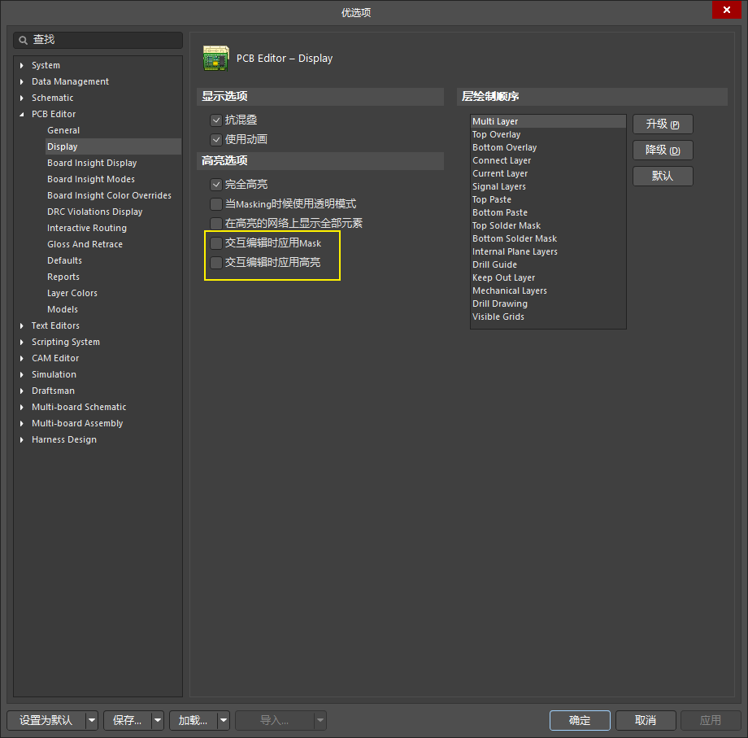Enable 交互编辑时应用Mask checkbox
Image resolution: width=748 pixels, height=738 pixels.
coord(216,243)
